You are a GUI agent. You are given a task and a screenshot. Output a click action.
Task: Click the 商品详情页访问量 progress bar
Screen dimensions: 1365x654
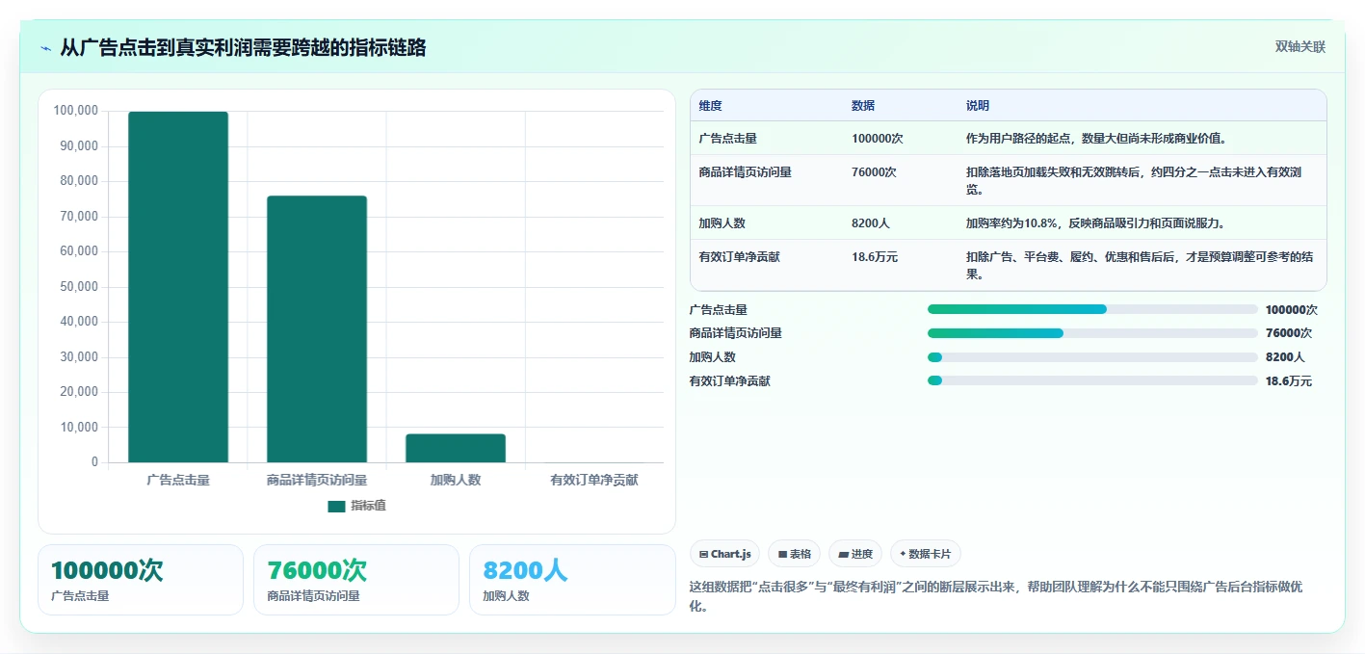[x=1092, y=333]
